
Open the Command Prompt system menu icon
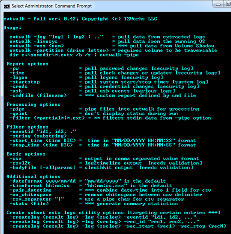[7, 7]
